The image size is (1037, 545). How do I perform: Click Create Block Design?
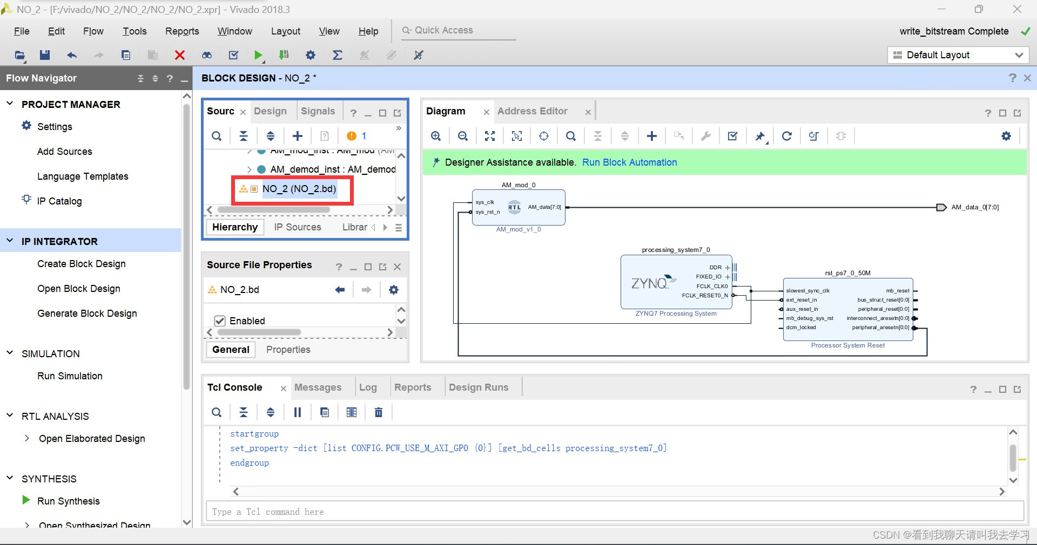[82, 264]
